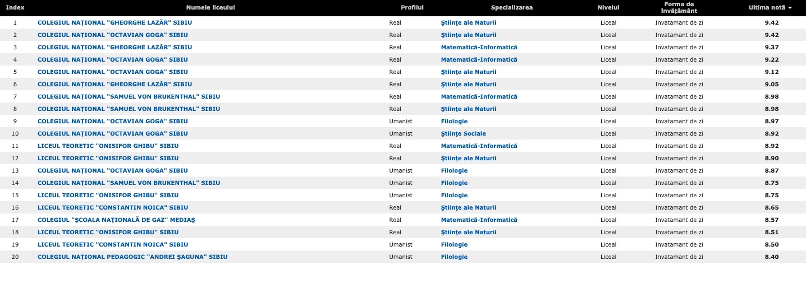Click the Forma de învățământ header
806x283 pixels.
(679, 8)
